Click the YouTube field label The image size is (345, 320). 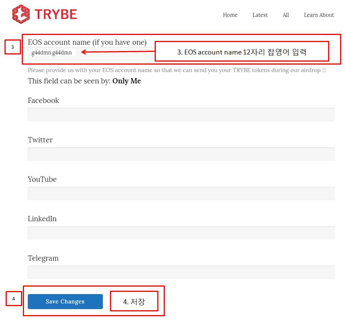click(42, 179)
